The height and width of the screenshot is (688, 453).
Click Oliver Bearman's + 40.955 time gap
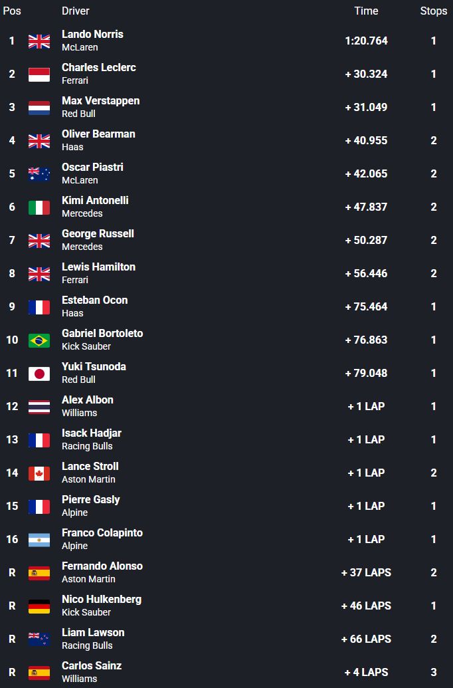point(366,140)
